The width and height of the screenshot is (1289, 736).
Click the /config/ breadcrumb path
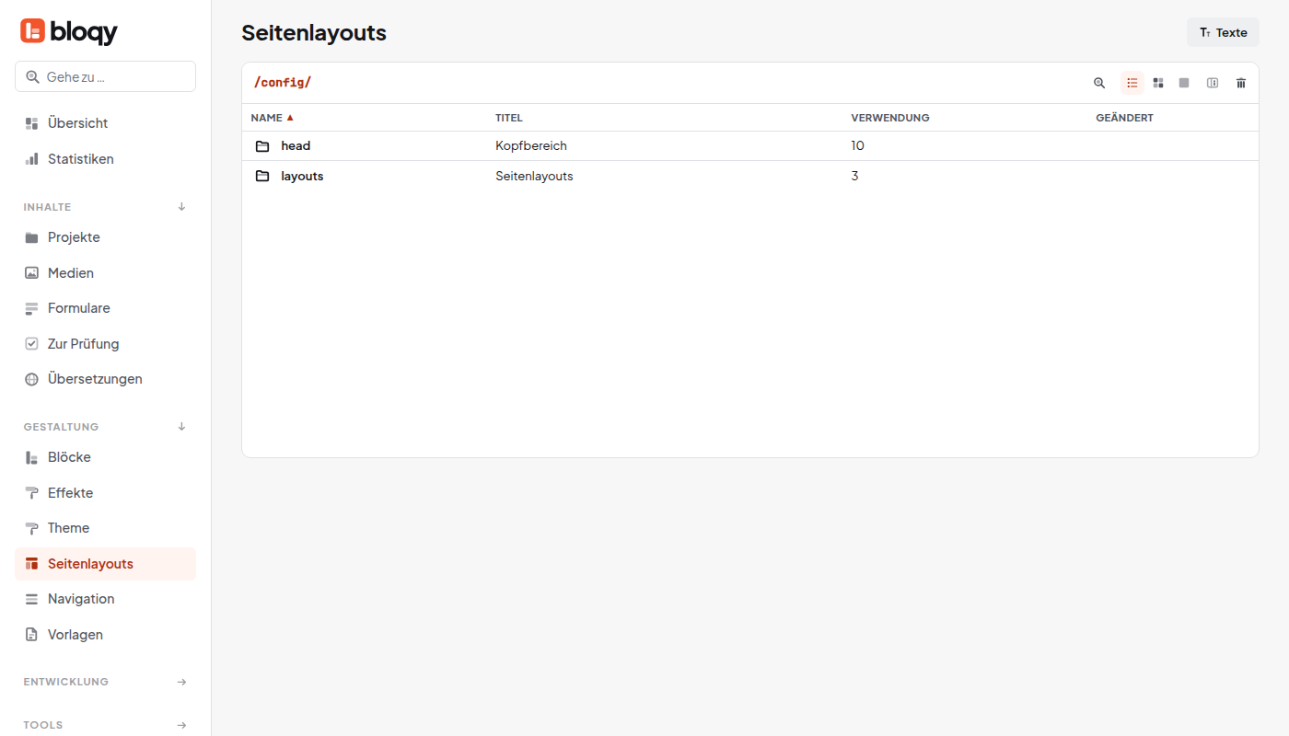[283, 83]
